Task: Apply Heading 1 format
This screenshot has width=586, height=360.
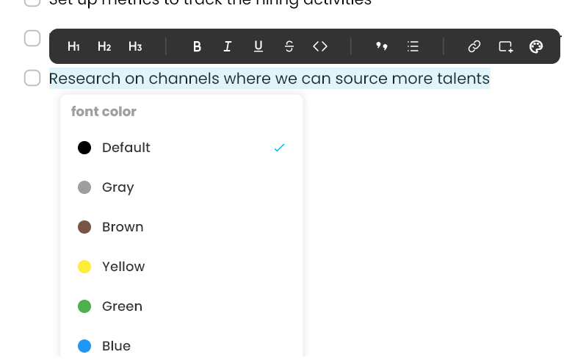Action: [x=73, y=46]
